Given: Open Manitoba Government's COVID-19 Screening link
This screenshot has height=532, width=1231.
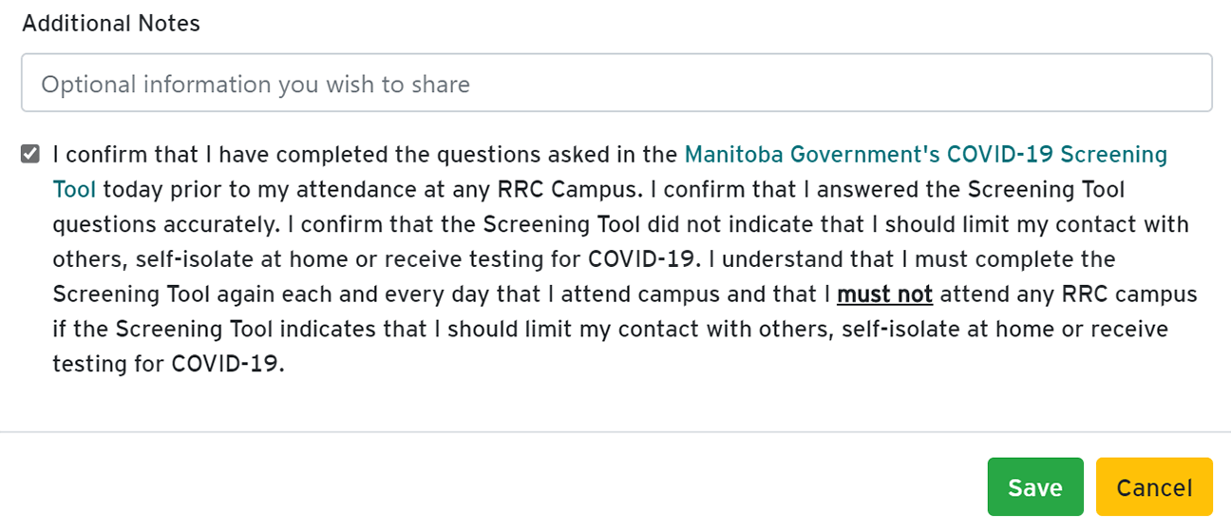Looking at the screenshot, I should point(925,154).
